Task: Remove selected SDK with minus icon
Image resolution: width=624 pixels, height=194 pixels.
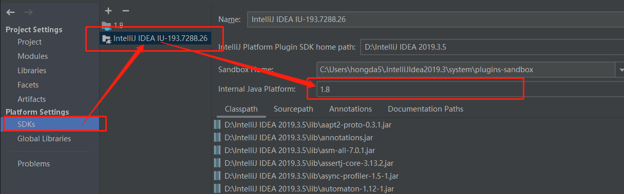Action: point(126,11)
